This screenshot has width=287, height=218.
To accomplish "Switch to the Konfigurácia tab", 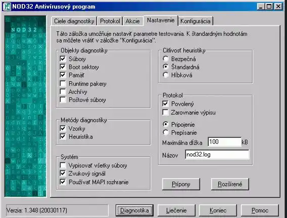I will point(196,21).
